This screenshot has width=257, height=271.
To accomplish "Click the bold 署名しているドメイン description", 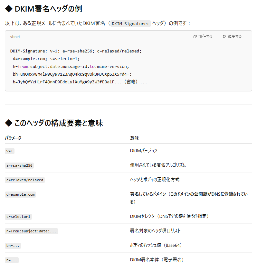I will (189, 198).
